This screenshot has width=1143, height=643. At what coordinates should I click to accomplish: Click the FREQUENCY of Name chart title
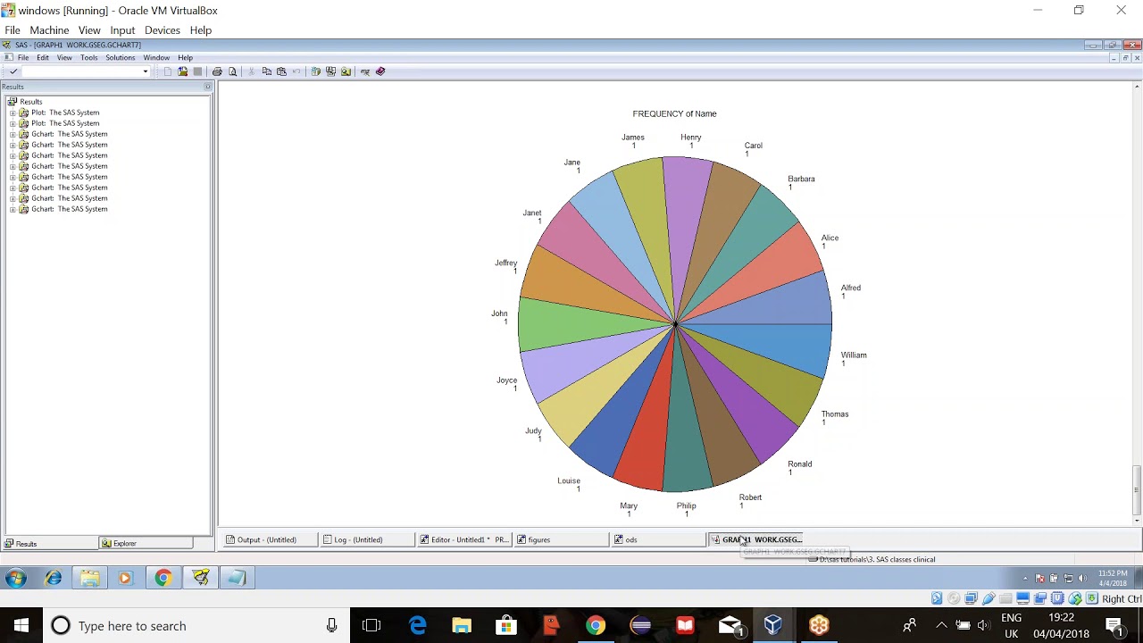tap(674, 113)
